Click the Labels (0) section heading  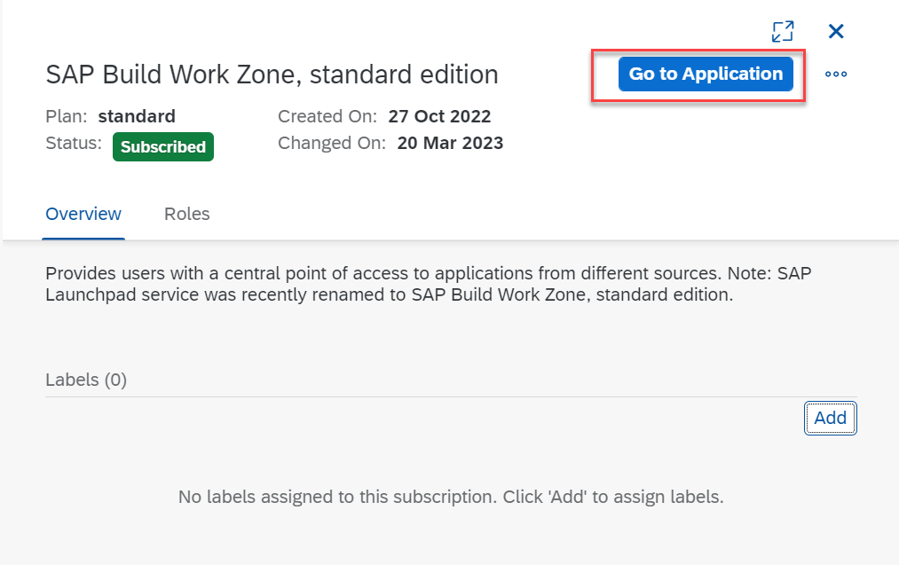pos(86,380)
